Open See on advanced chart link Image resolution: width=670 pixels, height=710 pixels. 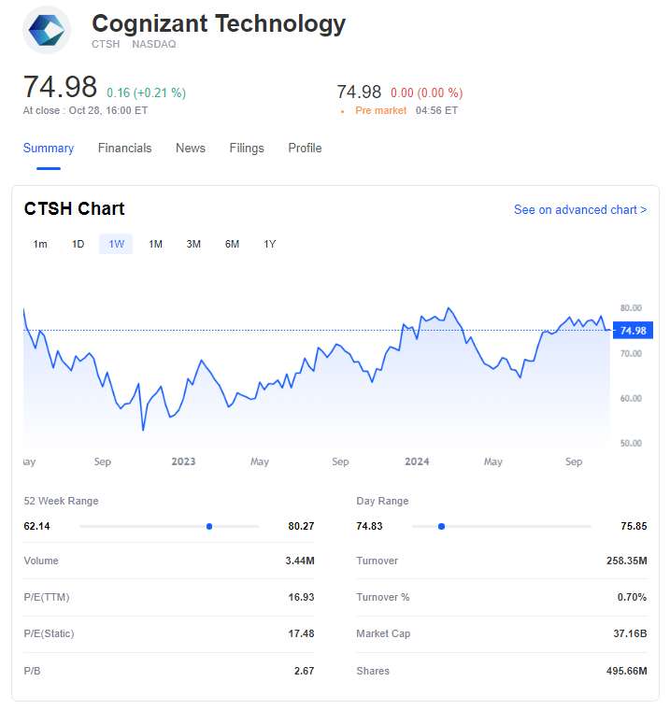point(579,209)
